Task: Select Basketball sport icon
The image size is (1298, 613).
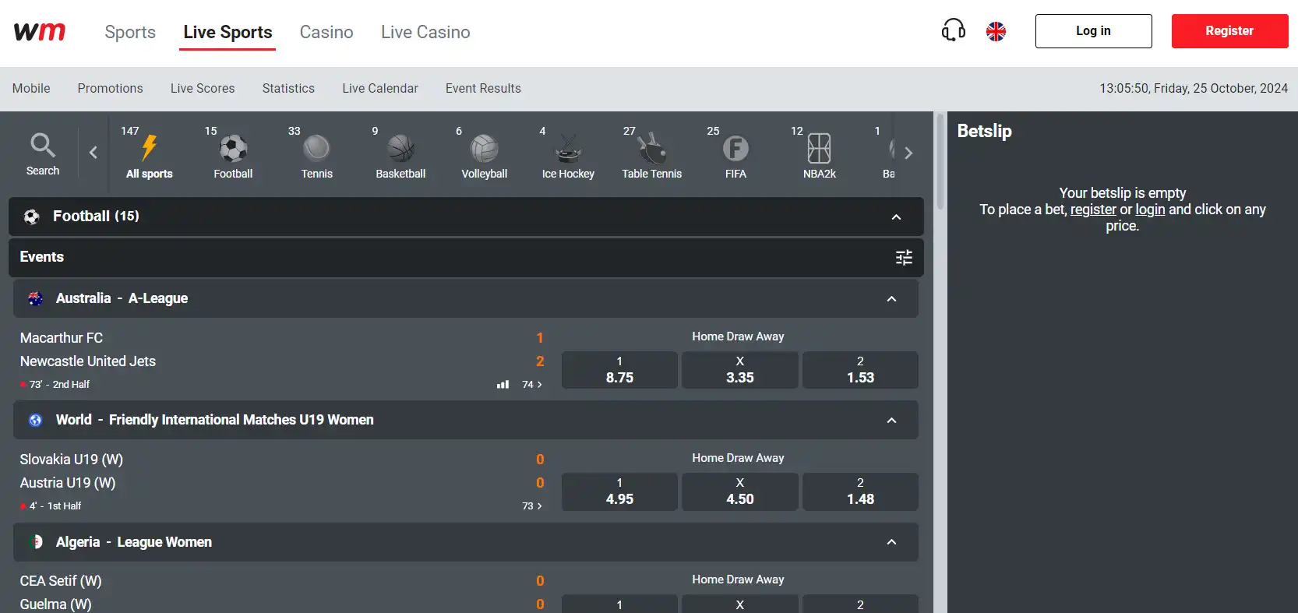Action: (x=400, y=148)
